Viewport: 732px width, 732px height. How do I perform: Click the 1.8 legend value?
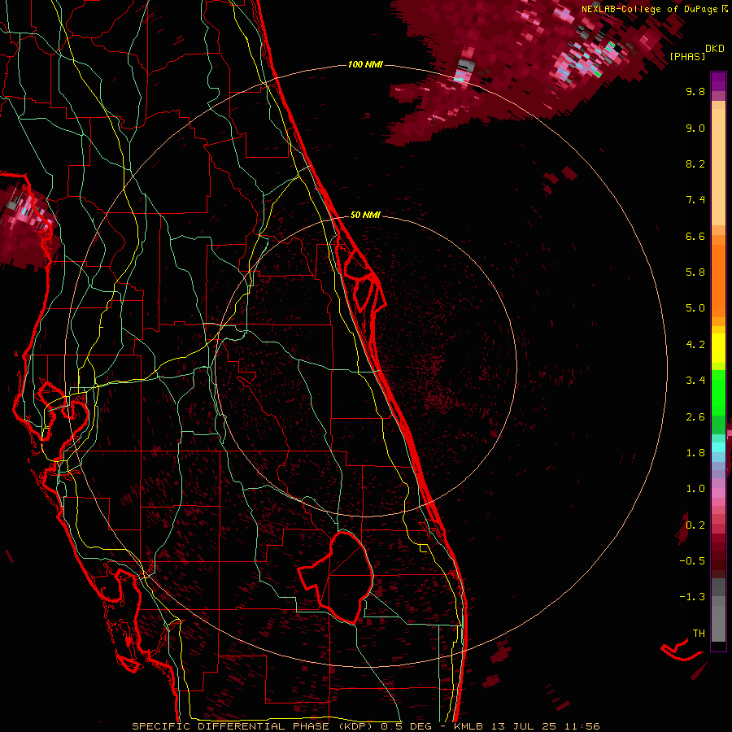695,453
